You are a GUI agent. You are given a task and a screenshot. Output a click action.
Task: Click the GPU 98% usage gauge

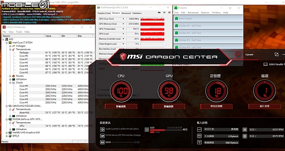pyautogui.click(x=169, y=91)
